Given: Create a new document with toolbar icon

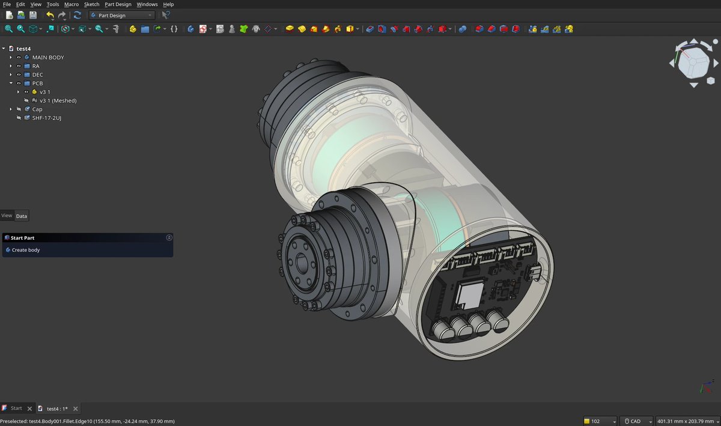Looking at the screenshot, I should click(x=9, y=15).
